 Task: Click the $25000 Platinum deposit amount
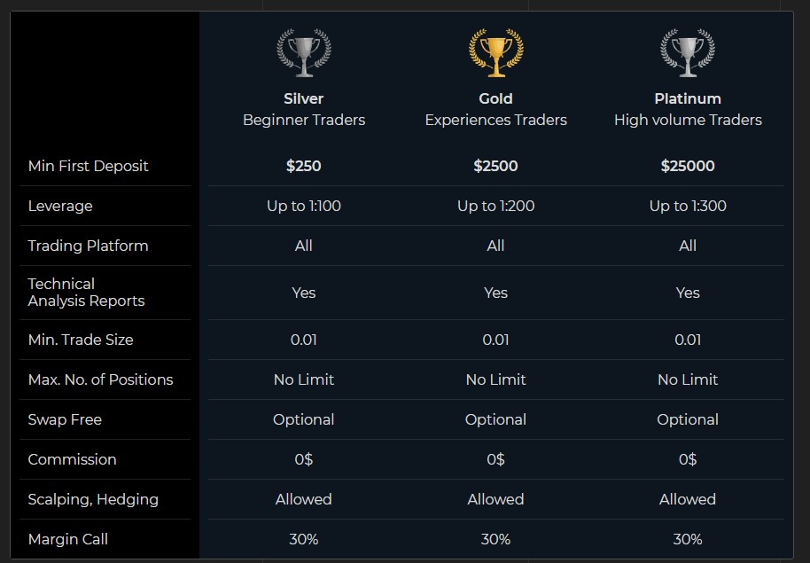click(688, 166)
